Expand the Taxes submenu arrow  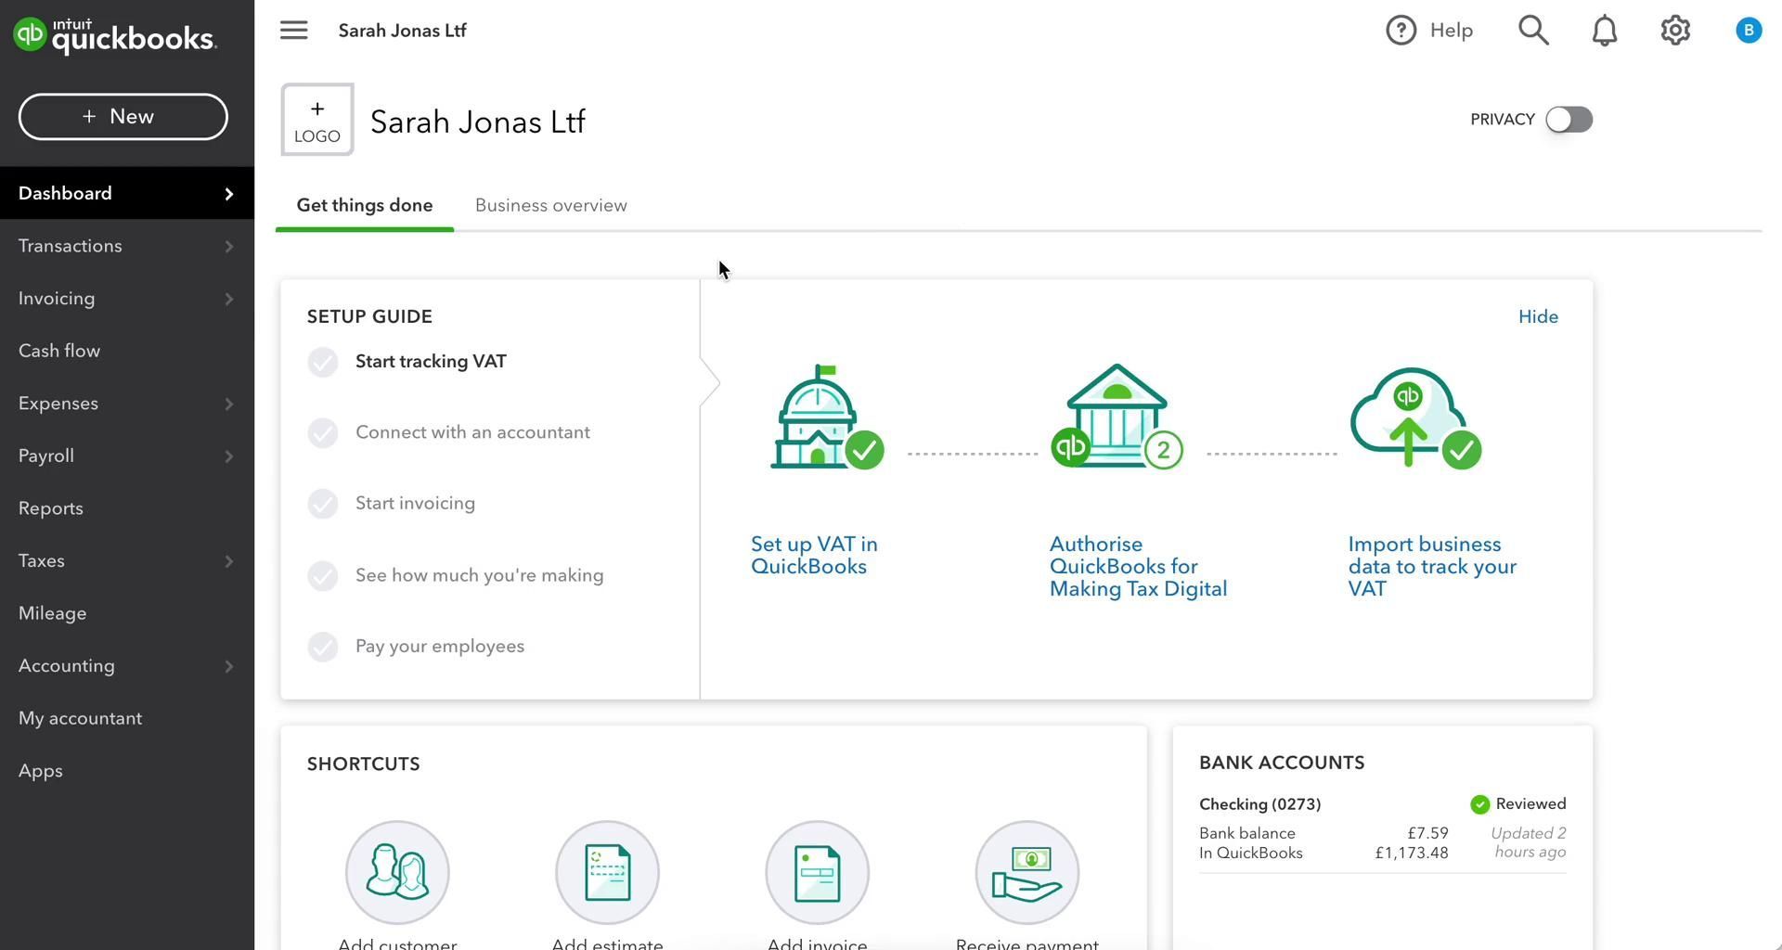(x=228, y=561)
